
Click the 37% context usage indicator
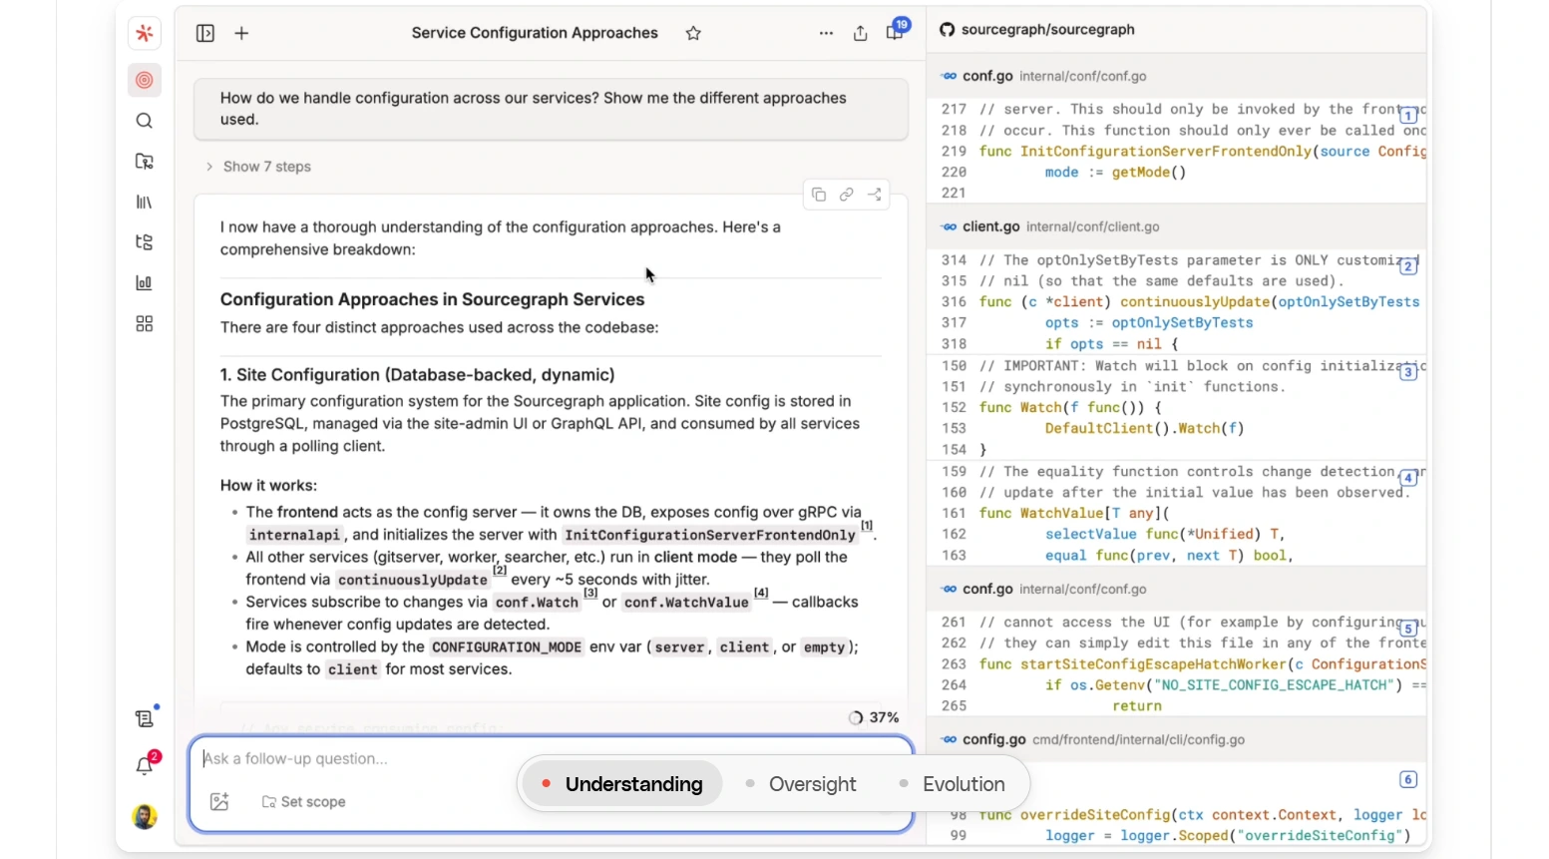tap(874, 717)
